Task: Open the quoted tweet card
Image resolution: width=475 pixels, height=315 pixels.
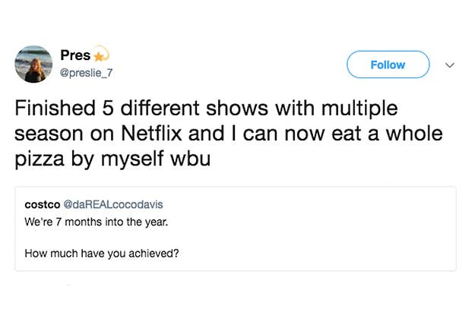Action: click(236, 228)
